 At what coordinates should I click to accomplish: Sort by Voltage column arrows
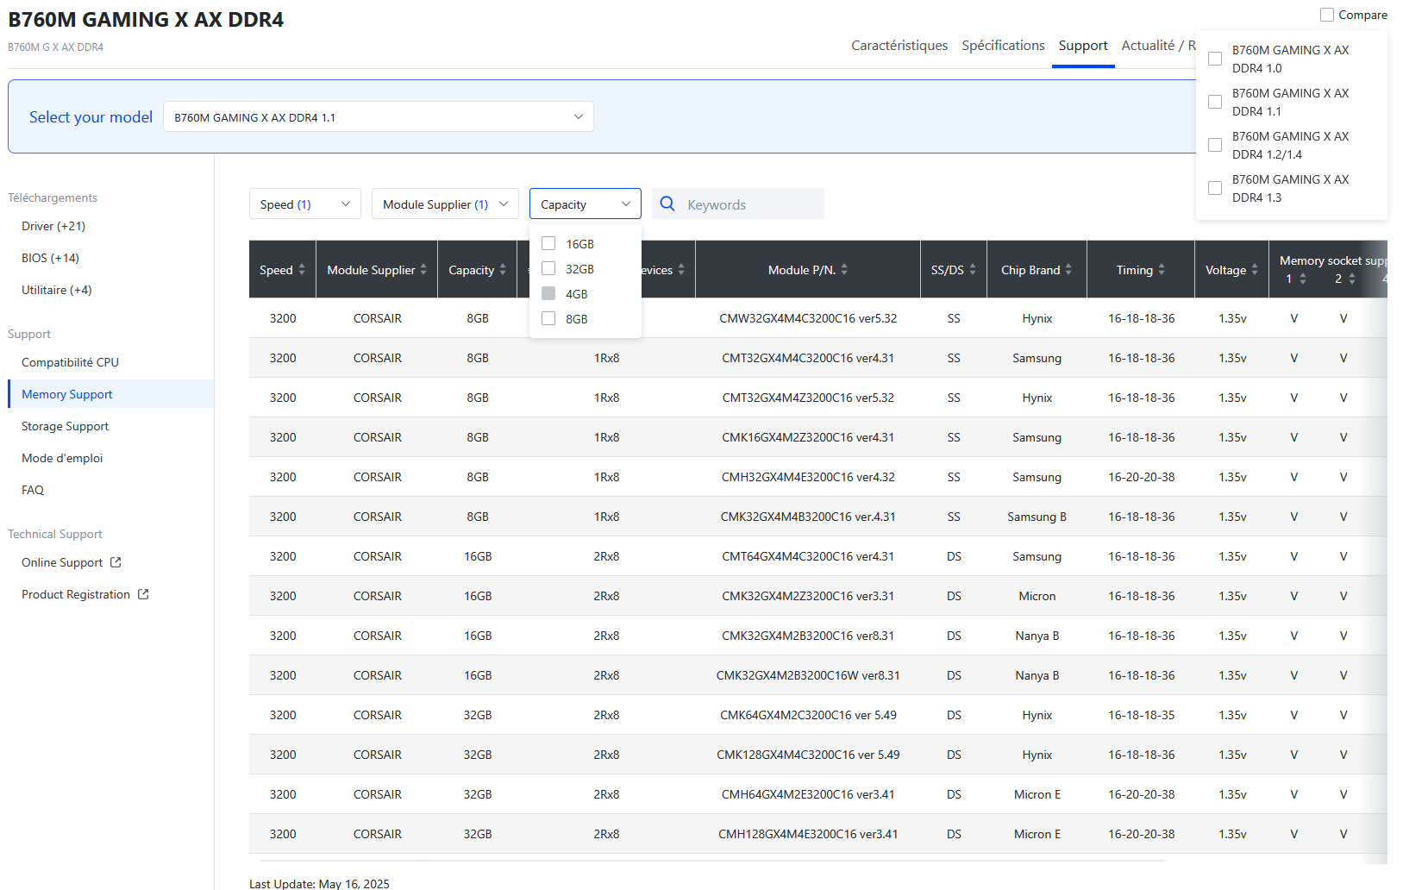coord(1255,270)
